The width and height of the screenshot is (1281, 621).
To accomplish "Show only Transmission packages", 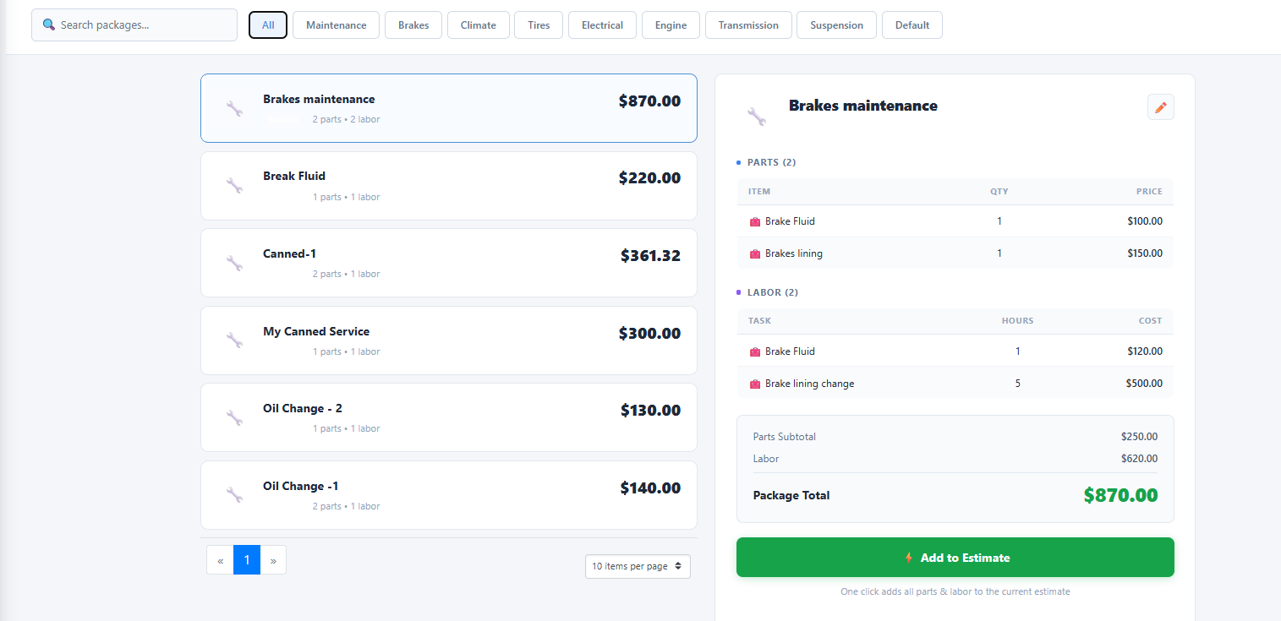I will click(x=747, y=25).
